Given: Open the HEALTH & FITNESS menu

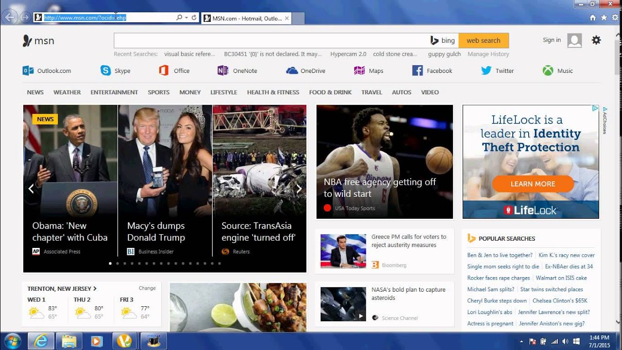Looking at the screenshot, I should [x=273, y=92].
